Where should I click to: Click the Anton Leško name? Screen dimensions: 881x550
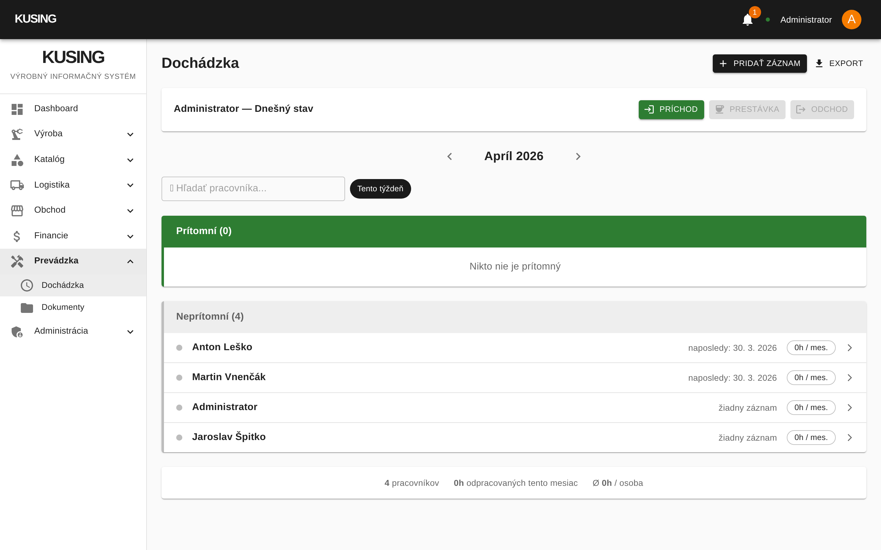tap(222, 347)
